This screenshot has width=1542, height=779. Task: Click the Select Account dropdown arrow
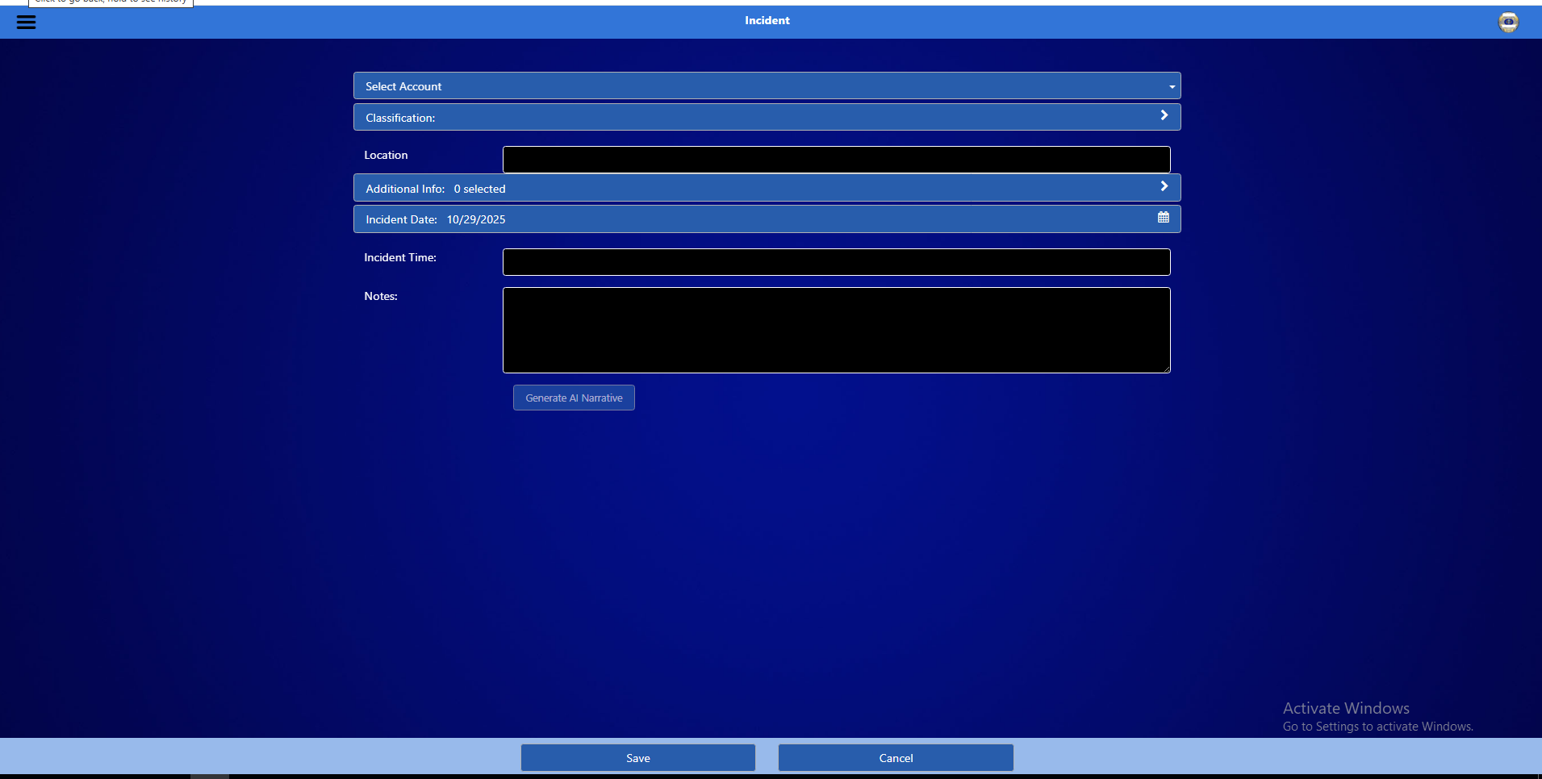click(1172, 85)
